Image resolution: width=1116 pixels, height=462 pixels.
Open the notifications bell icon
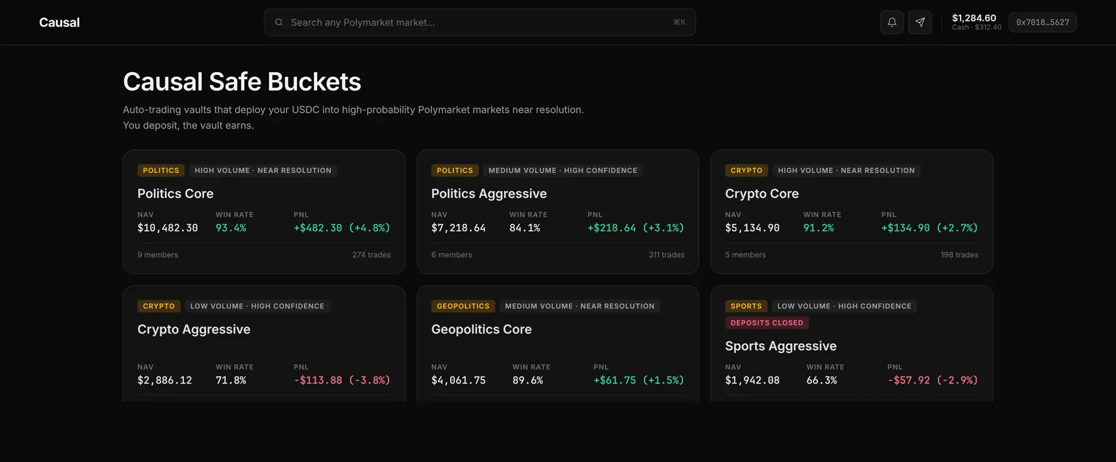pyautogui.click(x=892, y=22)
